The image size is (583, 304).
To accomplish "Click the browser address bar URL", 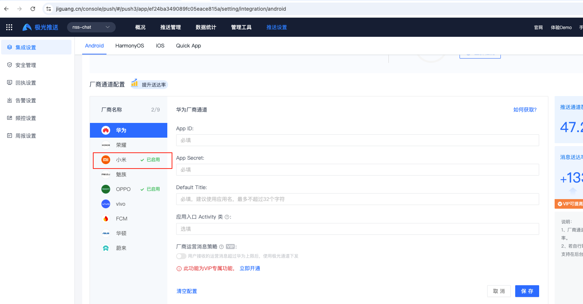I will [171, 9].
